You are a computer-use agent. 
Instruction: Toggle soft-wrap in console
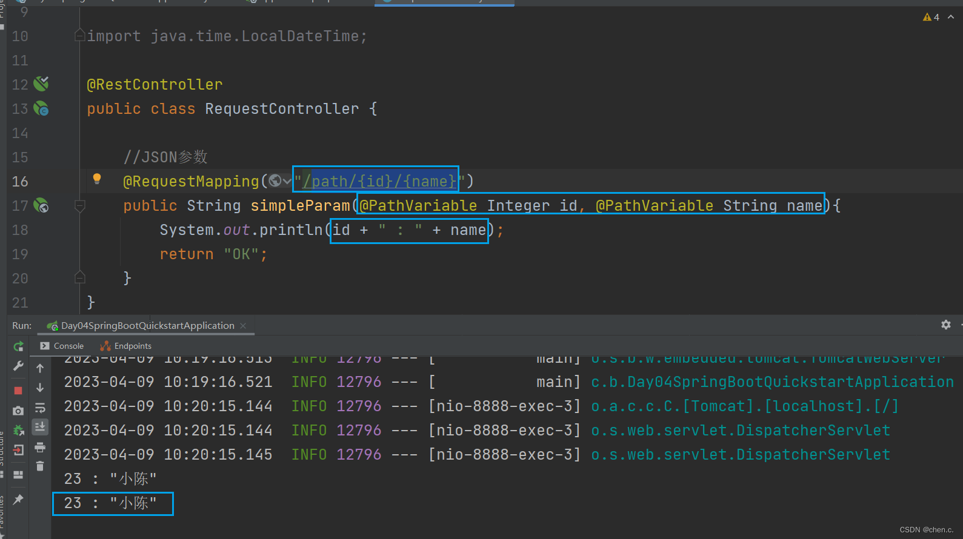click(40, 408)
